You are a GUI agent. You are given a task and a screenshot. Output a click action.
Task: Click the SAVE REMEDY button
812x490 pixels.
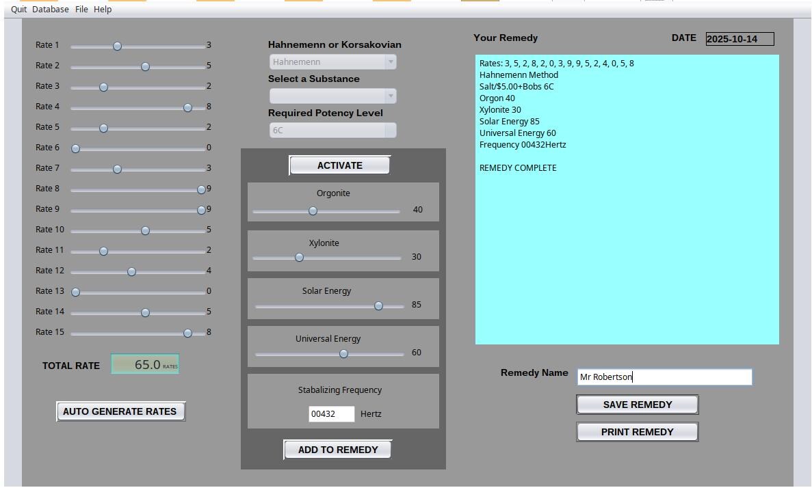[638, 405]
